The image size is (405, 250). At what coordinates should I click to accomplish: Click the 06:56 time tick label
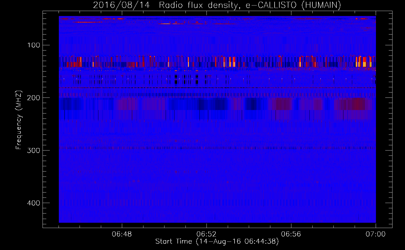coord(291,234)
